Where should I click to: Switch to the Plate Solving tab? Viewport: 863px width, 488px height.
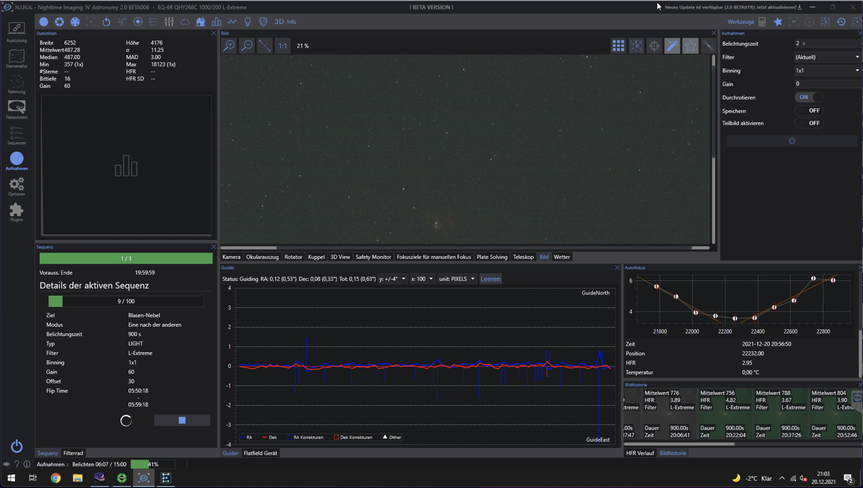click(x=492, y=257)
